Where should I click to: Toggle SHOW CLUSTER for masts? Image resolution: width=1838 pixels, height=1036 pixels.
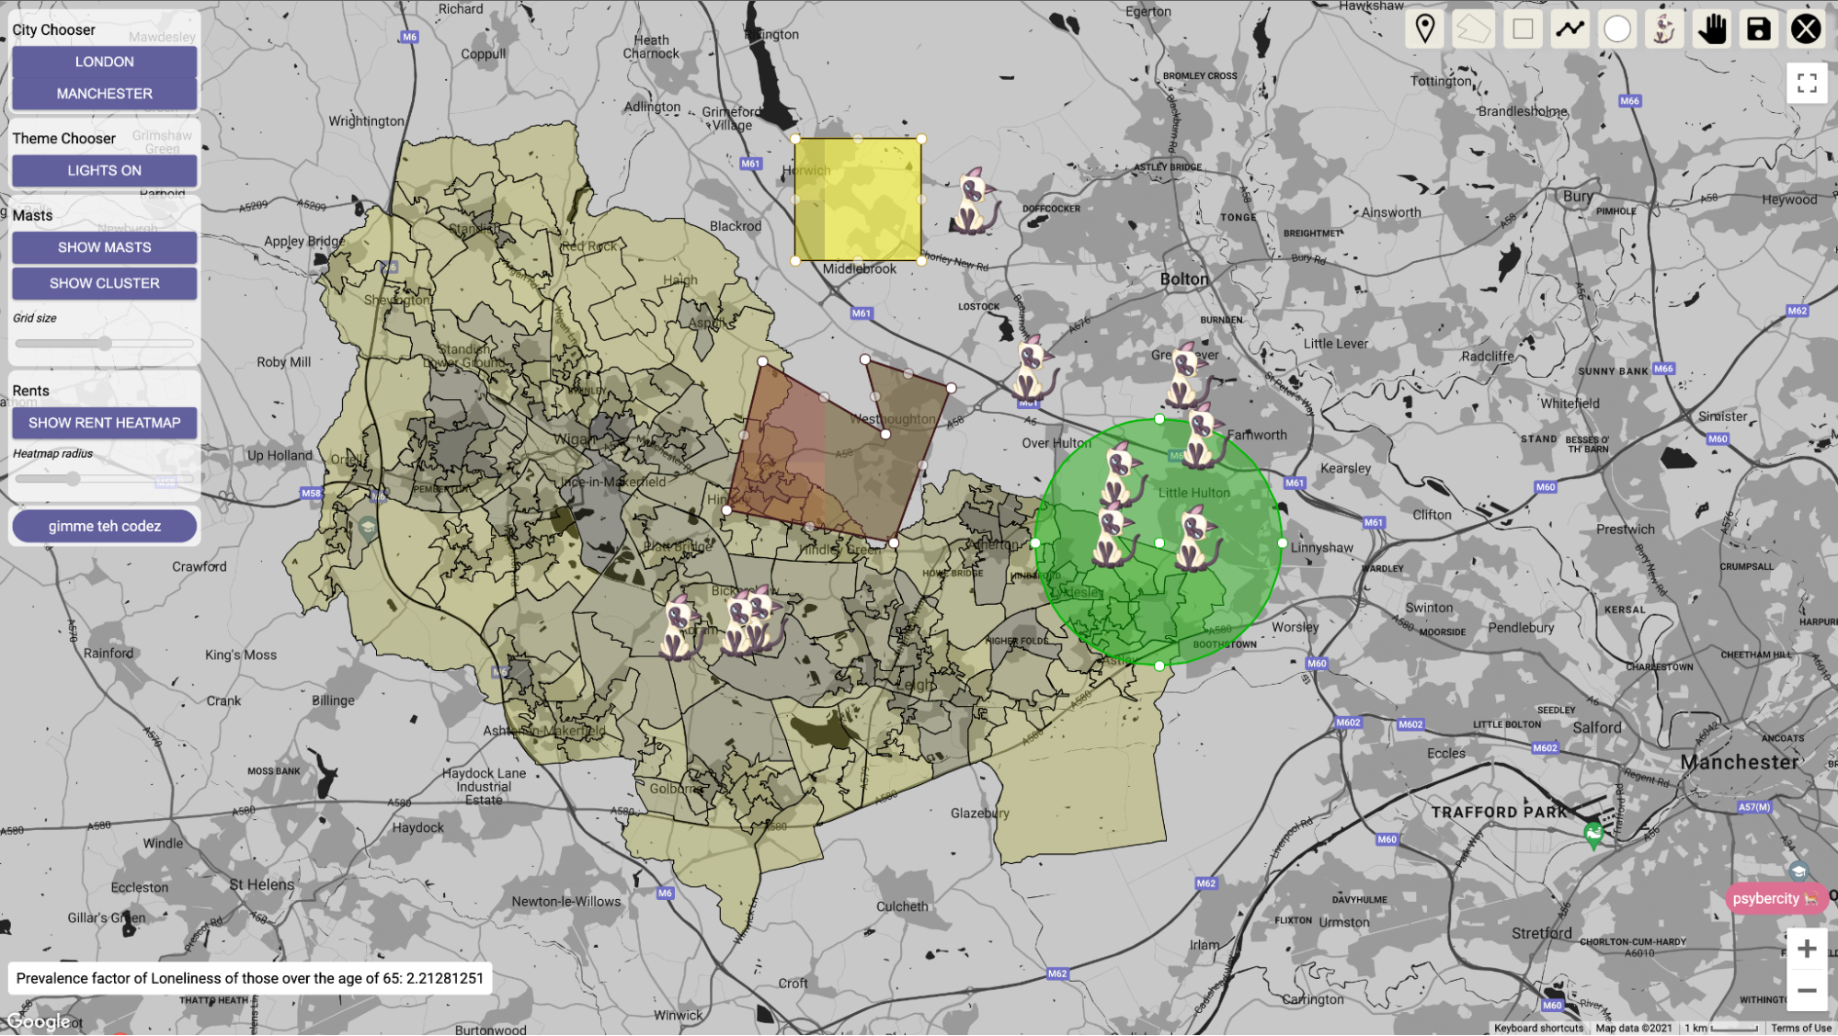click(104, 283)
